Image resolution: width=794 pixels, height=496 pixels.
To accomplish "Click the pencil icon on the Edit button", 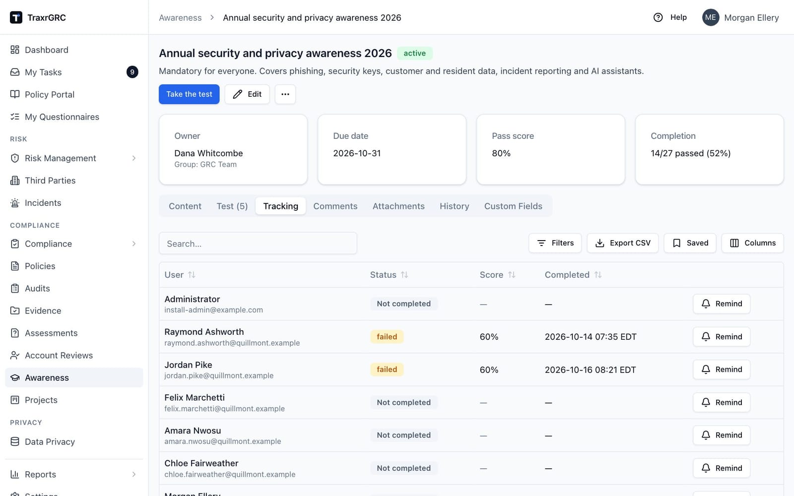I will click(238, 94).
